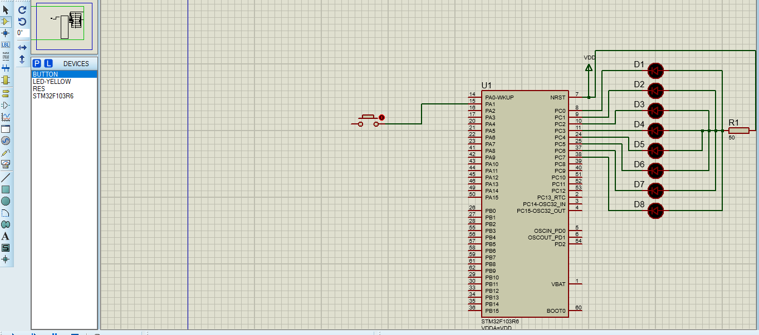Click the rotation angle input field
759x335 pixels.
click(x=22, y=33)
